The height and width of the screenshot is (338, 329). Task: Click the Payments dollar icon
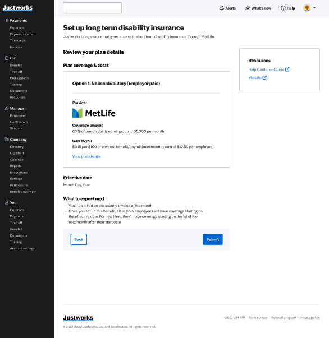click(7, 21)
